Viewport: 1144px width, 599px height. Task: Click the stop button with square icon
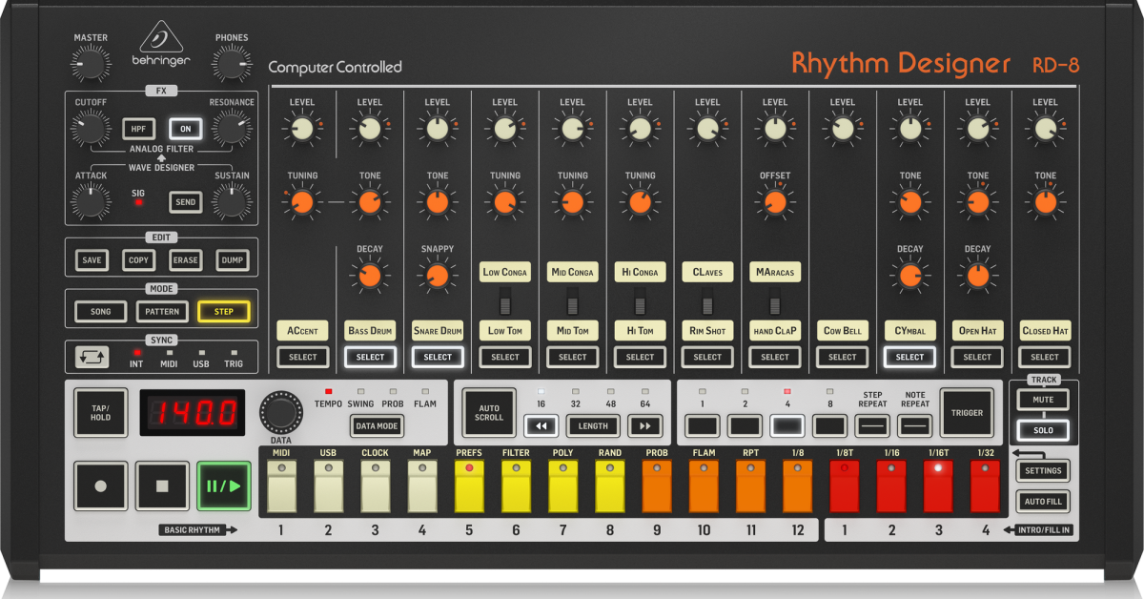pos(161,485)
